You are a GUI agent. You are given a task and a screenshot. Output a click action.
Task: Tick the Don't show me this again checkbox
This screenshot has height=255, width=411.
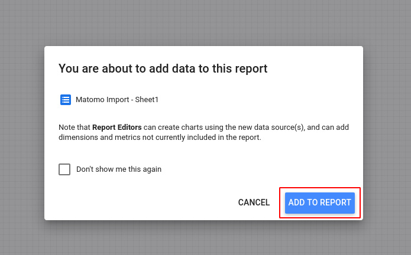point(64,169)
